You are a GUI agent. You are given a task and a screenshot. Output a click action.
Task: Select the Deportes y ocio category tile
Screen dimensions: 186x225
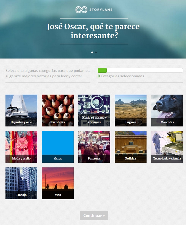pyautogui.click(x=21, y=110)
